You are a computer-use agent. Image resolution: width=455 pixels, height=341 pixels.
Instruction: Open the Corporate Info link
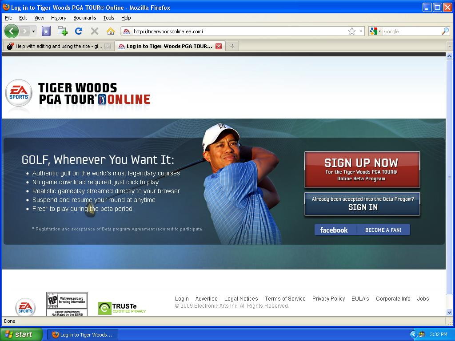coord(393,299)
